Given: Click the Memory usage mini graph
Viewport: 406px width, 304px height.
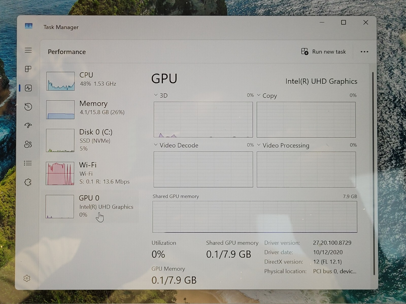Looking at the screenshot, I should [60, 109].
